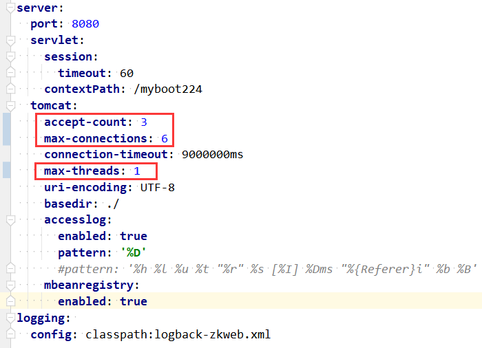Click the commented #pattern line

coord(267,270)
